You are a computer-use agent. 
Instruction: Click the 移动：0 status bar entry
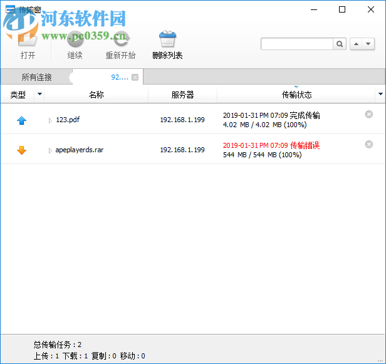point(132,356)
